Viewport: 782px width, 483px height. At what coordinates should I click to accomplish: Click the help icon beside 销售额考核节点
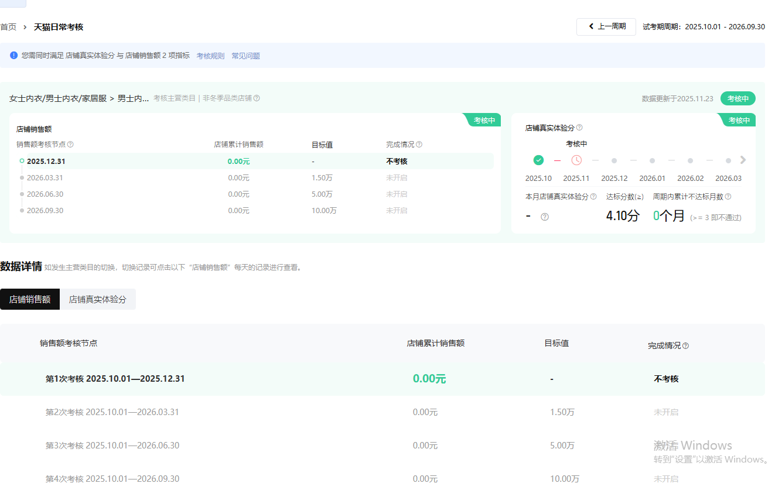(x=70, y=145)
